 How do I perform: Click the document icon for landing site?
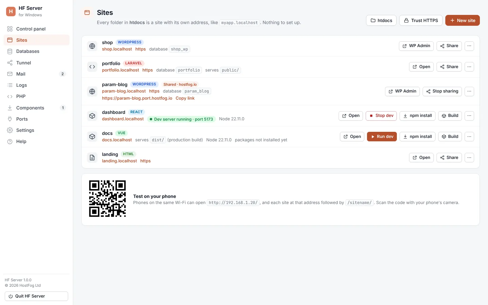(92, 158)
